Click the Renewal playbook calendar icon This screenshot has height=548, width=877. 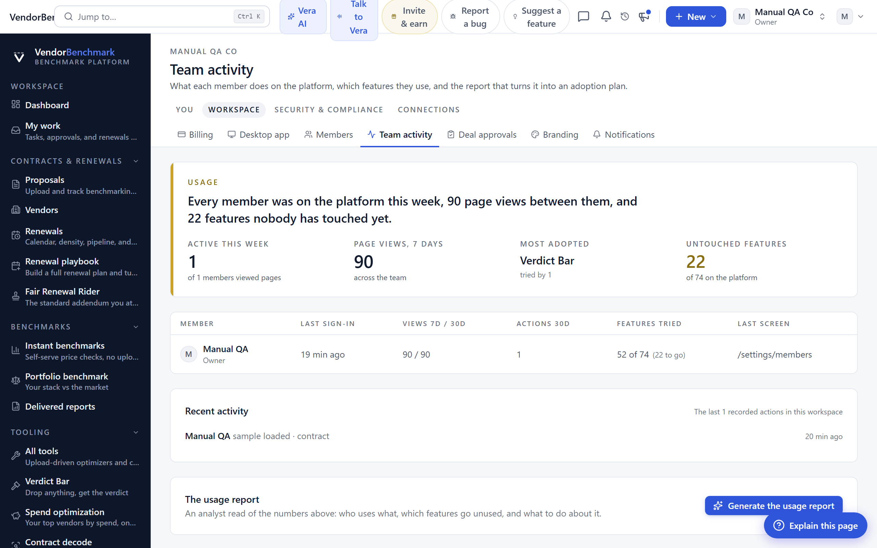pos(15,266)
